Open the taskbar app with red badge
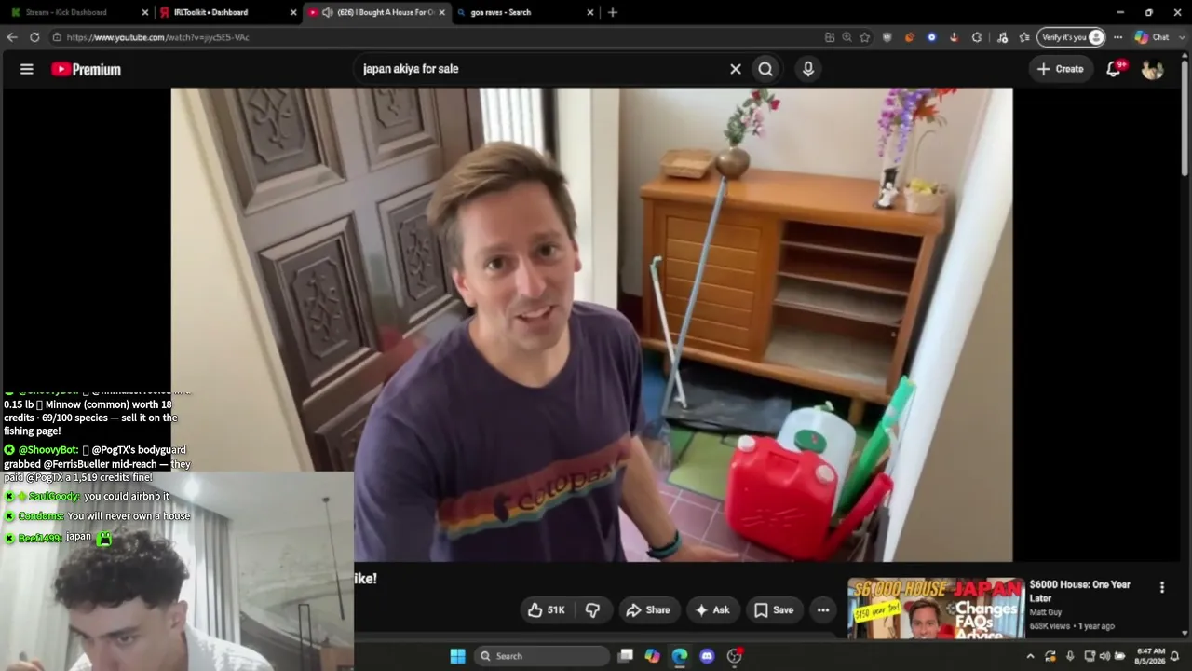Screen dimensions: 1192x671 (x=735, y=656)
